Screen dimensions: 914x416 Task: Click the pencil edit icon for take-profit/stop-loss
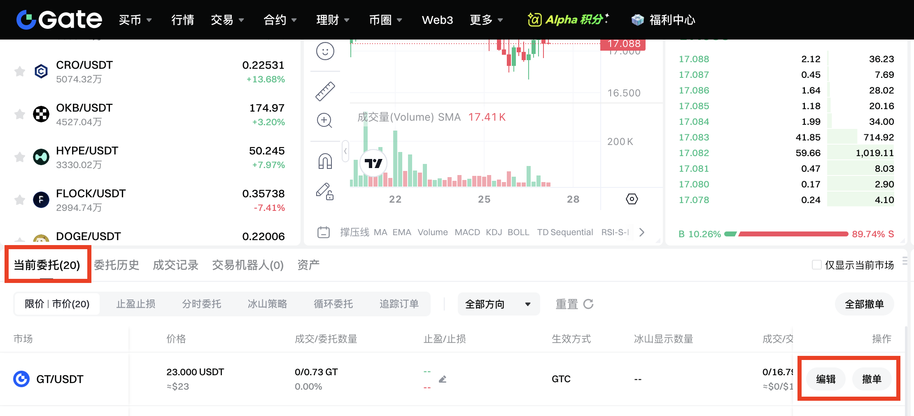click(443, 379)
